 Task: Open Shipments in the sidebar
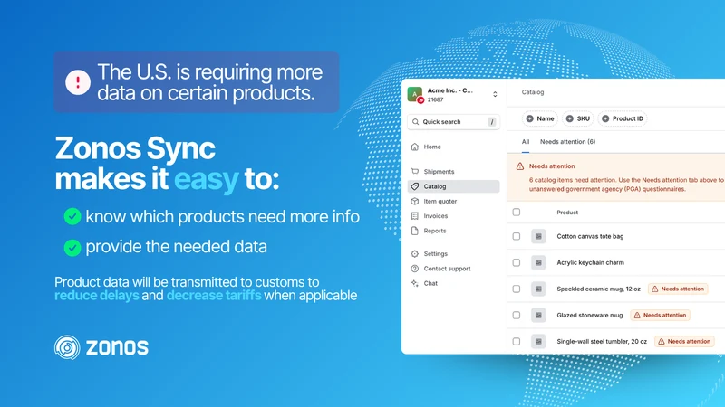(x=453, y=172)
